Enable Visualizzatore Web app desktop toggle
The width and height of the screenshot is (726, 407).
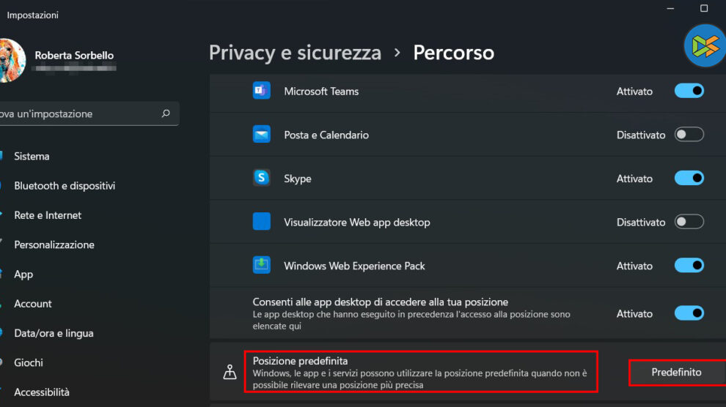pyautogui.click(x=689, y=222)
